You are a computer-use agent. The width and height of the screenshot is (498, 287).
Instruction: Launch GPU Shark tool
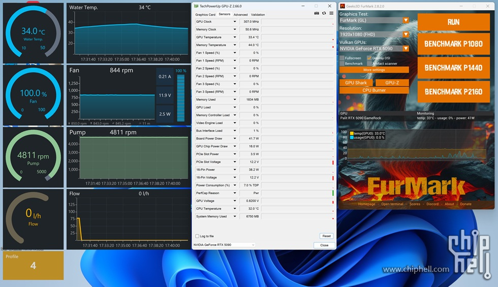[x=356, y=83]
